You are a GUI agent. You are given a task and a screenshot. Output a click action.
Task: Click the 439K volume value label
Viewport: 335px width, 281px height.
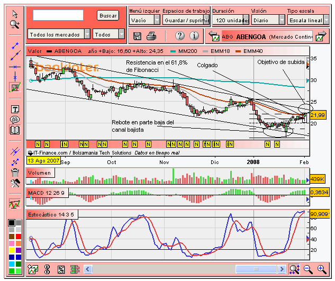317,179
